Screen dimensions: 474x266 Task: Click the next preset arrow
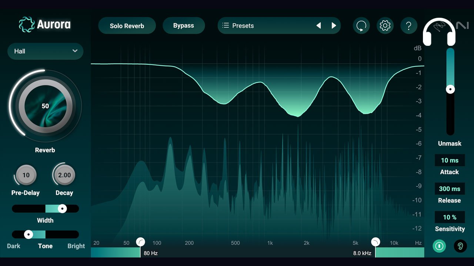tap(334, 25)
